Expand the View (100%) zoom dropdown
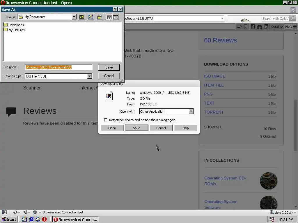 click(295, 212)
